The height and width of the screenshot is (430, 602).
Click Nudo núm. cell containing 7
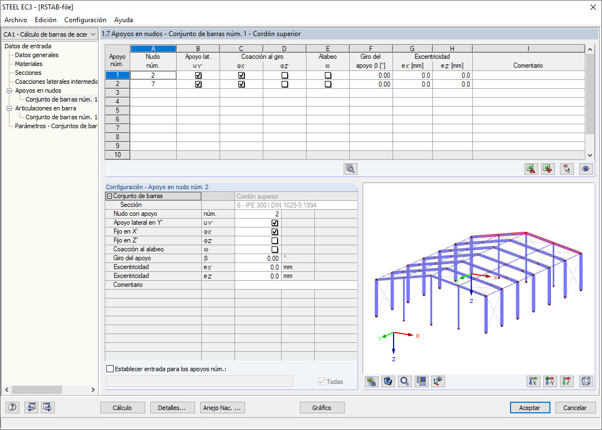153,84
